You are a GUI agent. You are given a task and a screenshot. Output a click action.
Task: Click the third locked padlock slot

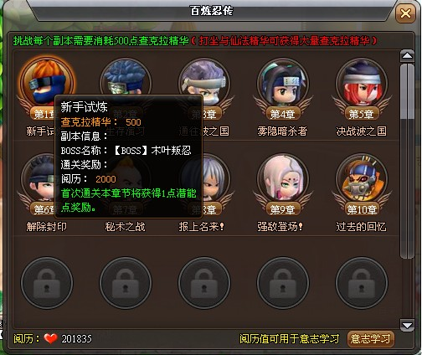click(x=204, y=283)
